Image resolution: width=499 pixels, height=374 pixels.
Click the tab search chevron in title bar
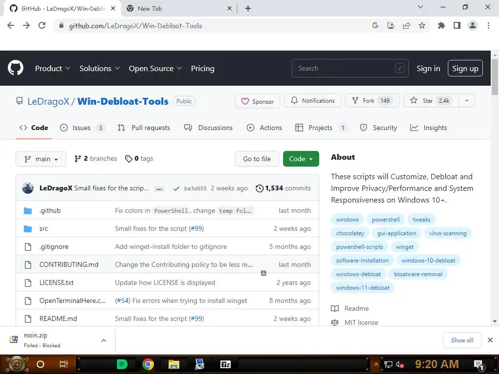click(421, 7)
